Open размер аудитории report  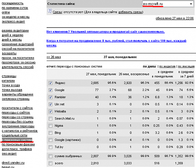[x=15, y=31]
